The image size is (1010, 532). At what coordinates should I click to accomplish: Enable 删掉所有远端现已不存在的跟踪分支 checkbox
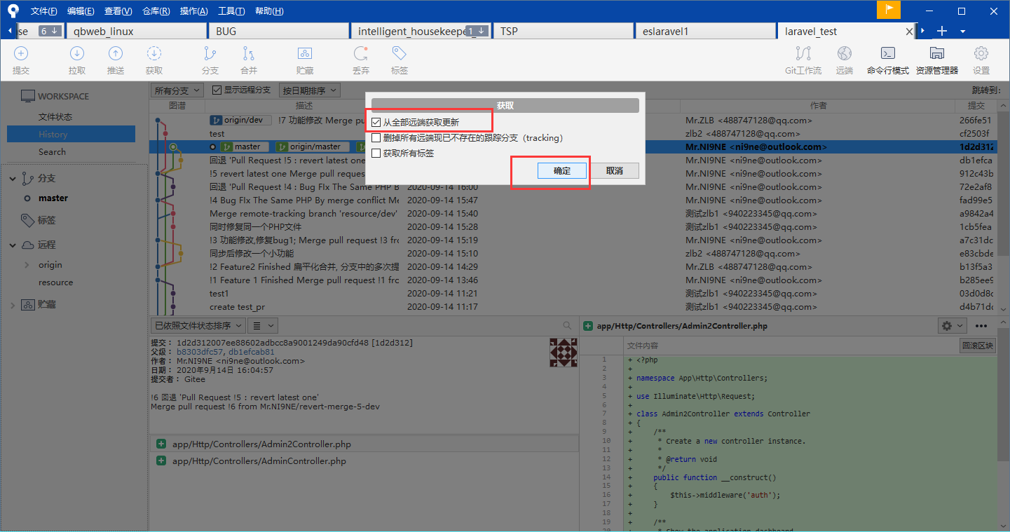point(376,138)
